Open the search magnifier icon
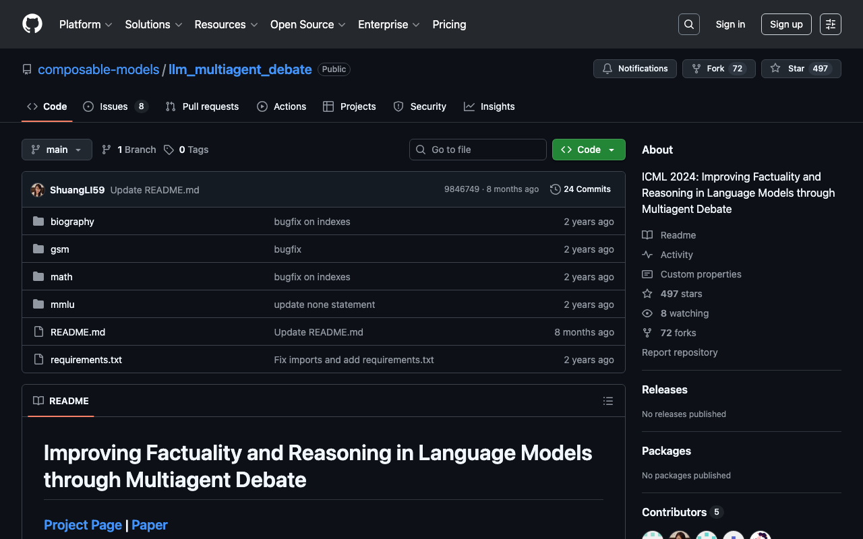This screenshot has height=539, width=863. (688, 24)
